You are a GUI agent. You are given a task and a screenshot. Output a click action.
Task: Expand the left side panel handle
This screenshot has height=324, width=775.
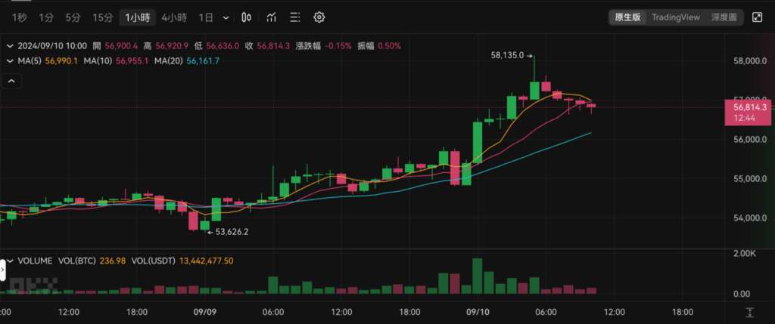coord(2,270)
